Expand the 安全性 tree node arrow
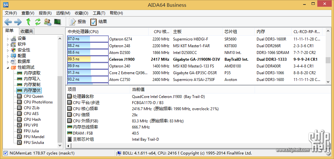 coord(8,50)
